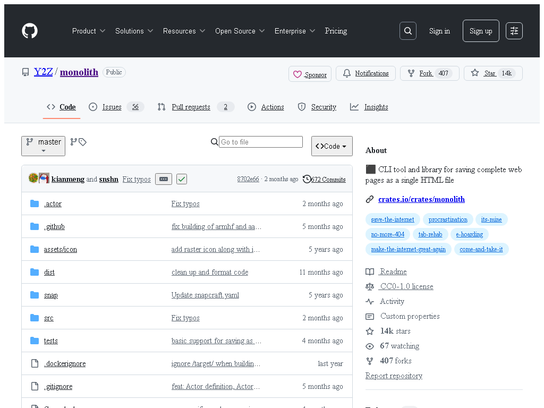Click the license scale icon
Viewport: 544px width, 408px height.
pyautogui.click(x=370, y=286)
